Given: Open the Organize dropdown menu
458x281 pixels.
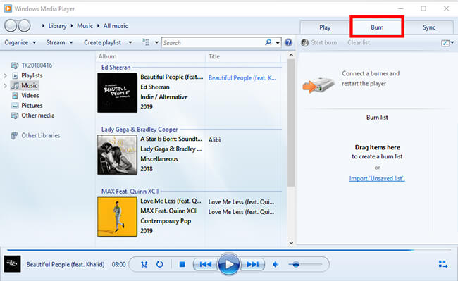Looking at the screenshot, I should coord(20,42).
